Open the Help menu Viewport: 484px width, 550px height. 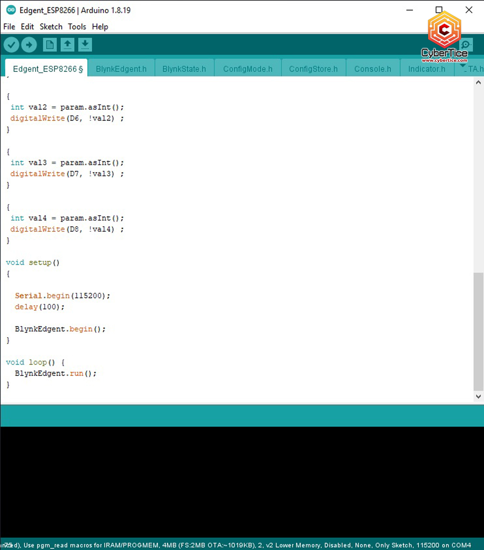100,27
